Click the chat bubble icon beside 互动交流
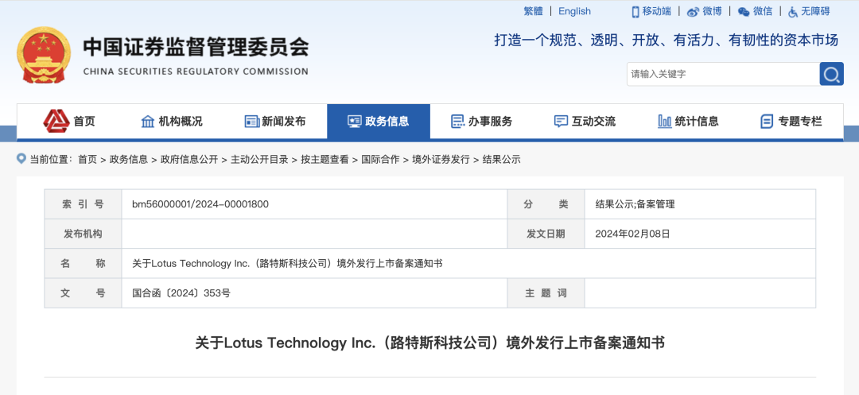The width and height of the screenshot is (859, 395). [561, 122]
